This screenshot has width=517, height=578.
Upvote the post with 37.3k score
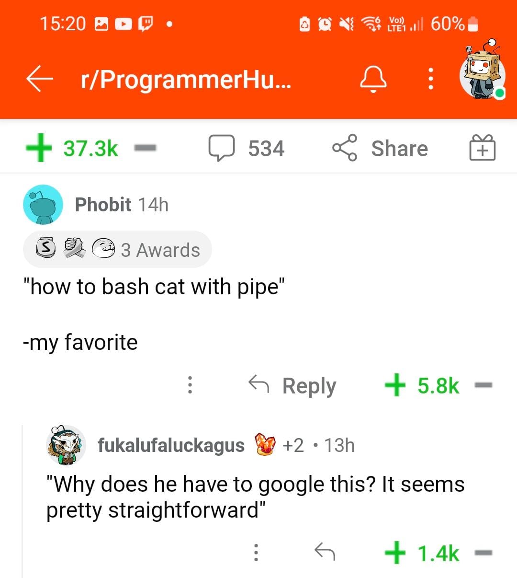pos(39,148)
